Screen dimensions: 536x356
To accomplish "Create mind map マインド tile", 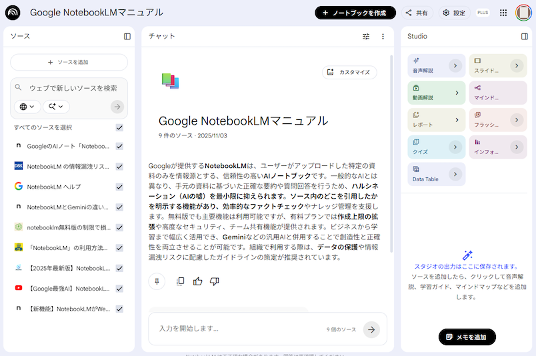I will point(498,93).
